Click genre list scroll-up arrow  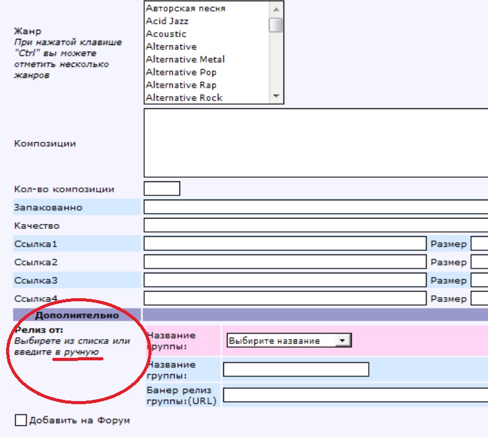[276, 9]
